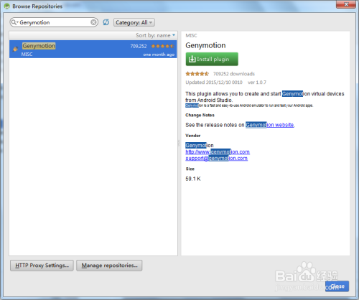Open the Category: All dropdown

click(134, 22)
